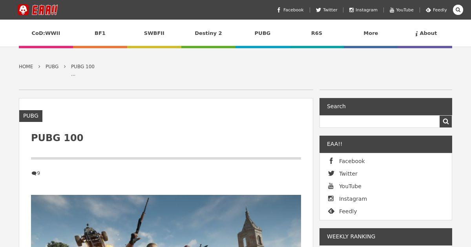The image size is (471, 247).
Task: Click the EAA!! widget header
Action: click(386, 144)
